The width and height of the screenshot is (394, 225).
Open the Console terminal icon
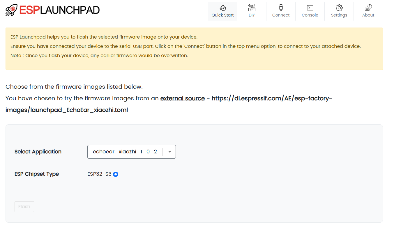pos(310,8)
